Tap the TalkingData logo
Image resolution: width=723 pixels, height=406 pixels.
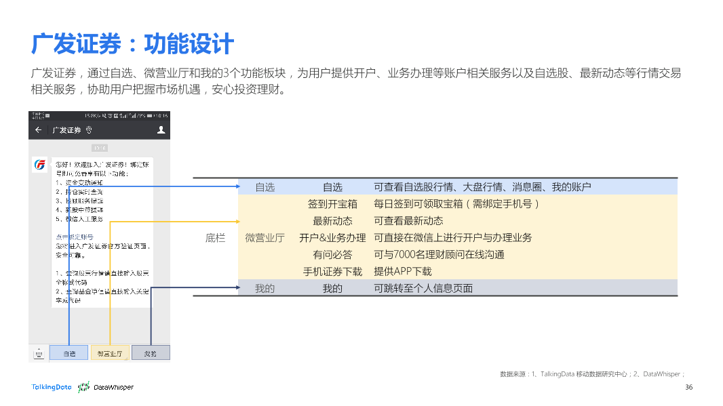coord(51,387)
